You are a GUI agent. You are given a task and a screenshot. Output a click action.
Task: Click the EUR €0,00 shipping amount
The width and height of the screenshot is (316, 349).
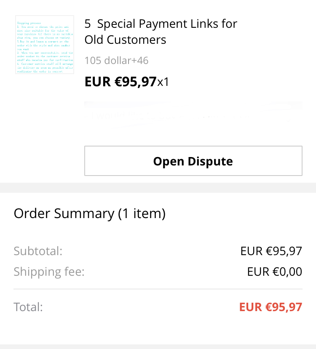pyautogui.click(x=275, y=272)
